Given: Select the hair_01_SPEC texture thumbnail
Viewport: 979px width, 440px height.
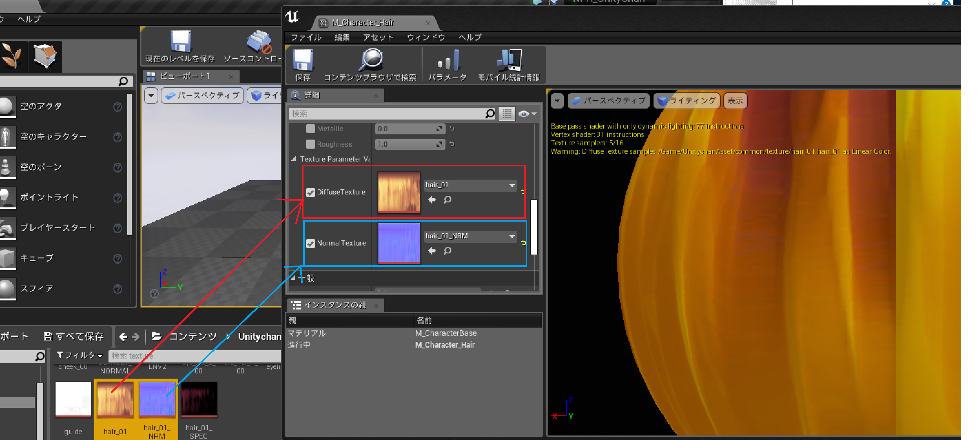Looking at the screenshot, I should (x=199, y=399).
